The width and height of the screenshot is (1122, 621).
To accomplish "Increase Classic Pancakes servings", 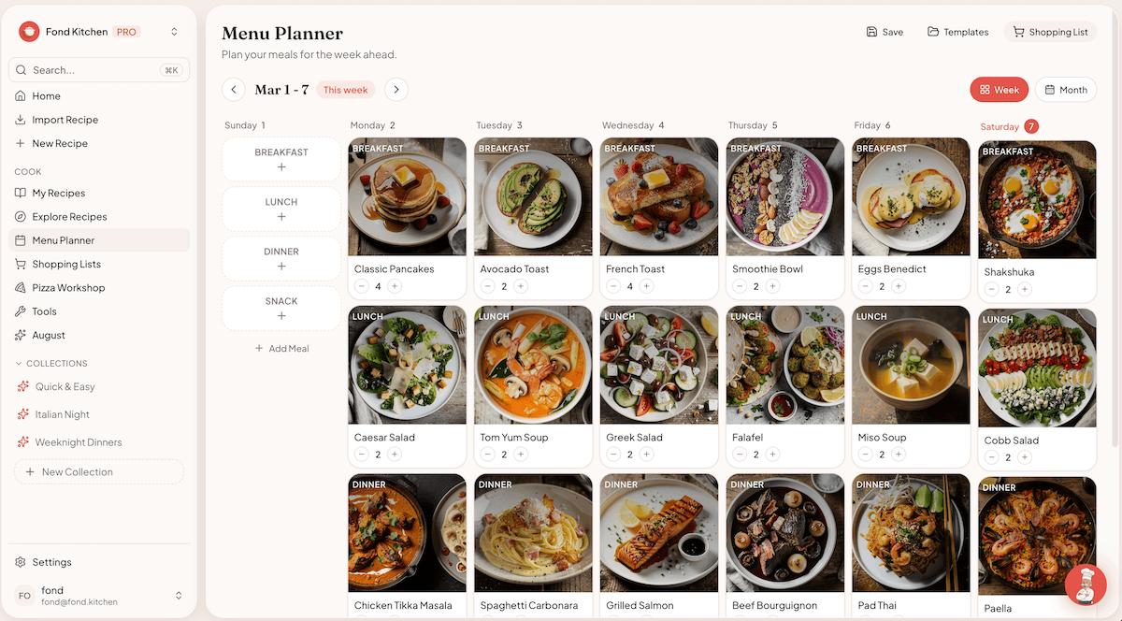I will coord(395,286).
